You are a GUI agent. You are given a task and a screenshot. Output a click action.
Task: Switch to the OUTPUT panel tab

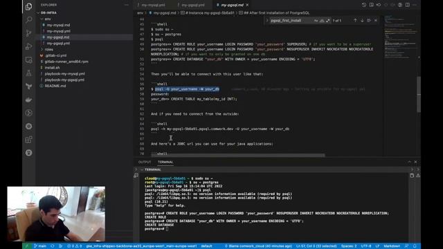(145, 162)
